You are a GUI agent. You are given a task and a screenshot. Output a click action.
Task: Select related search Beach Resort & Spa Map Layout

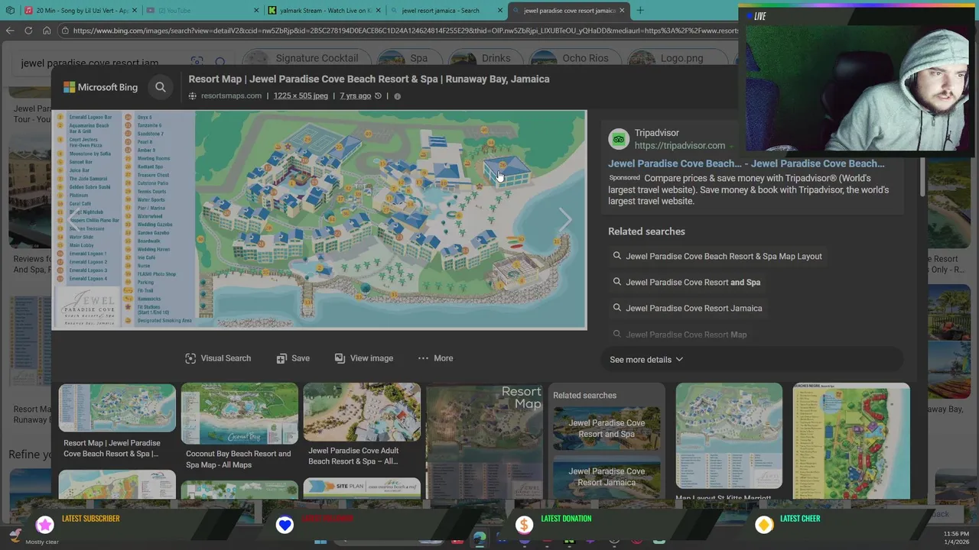tap(724, 257)
